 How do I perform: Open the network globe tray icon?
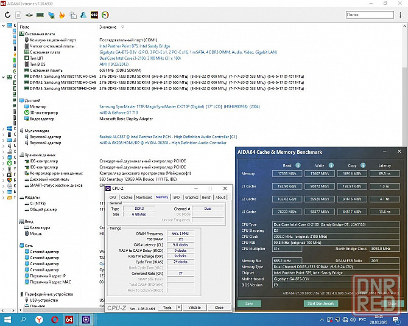click(345, 319)
